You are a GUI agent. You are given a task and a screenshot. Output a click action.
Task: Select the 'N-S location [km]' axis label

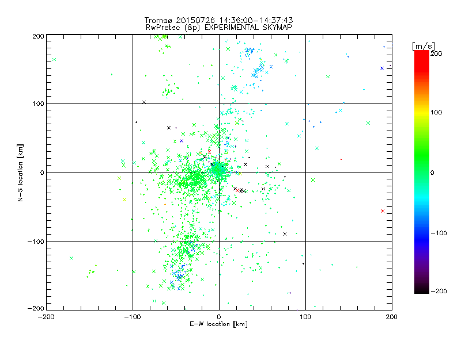tap(20, 173)
